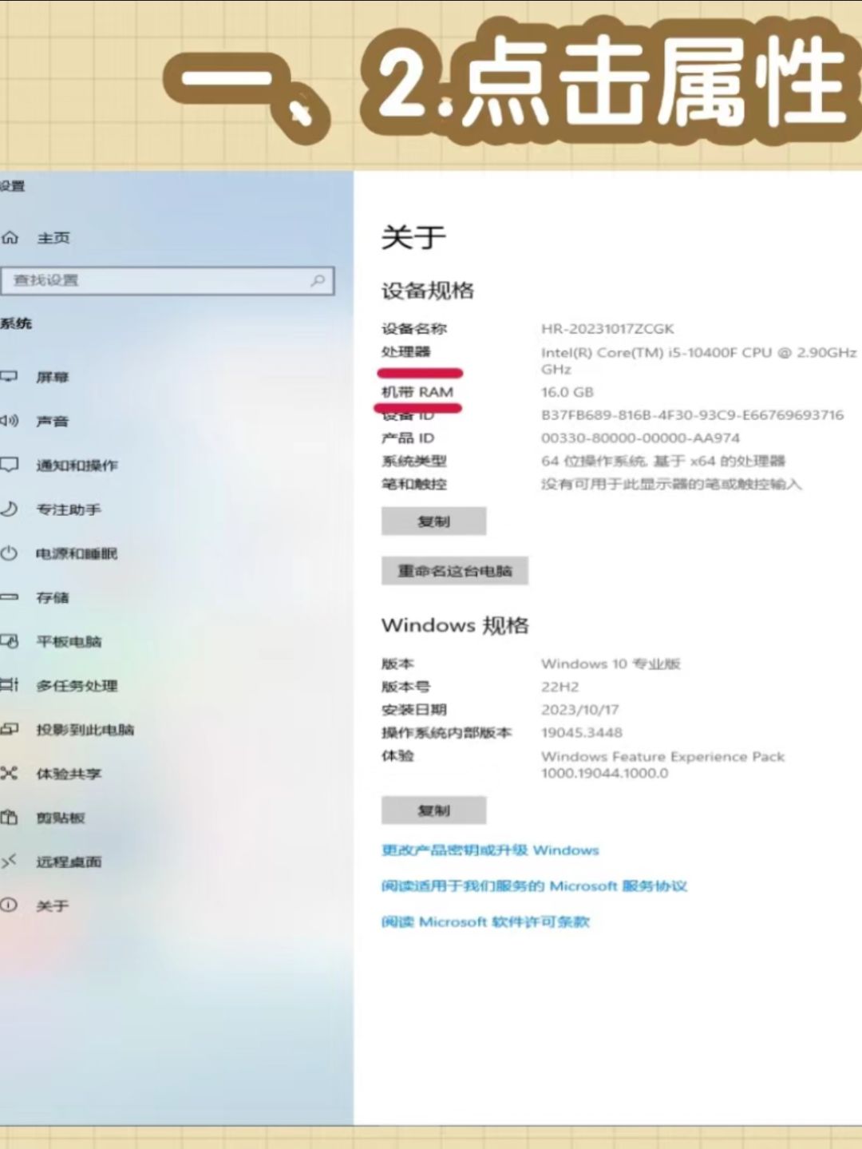Click the 通知和操作 notification icon
This screenshot has height=1149, width=862.
9,464
